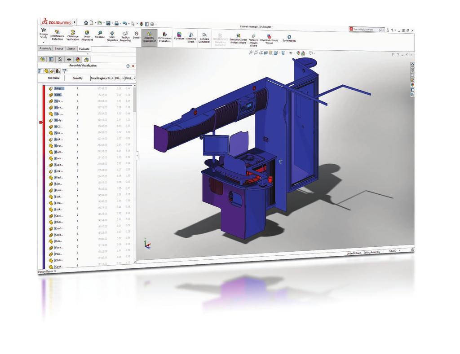Open the ConfigurationManager tab

click(x=60, y=60)
